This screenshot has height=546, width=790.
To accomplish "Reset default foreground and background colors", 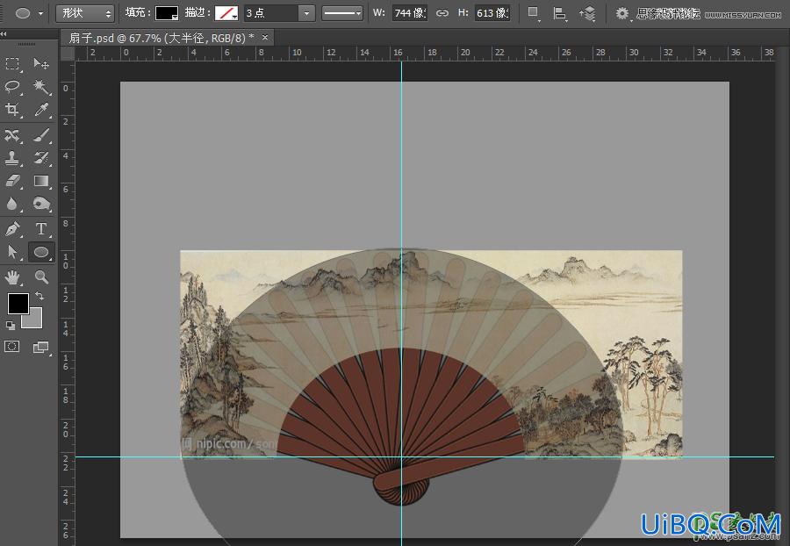I will (x=10, y=326).
